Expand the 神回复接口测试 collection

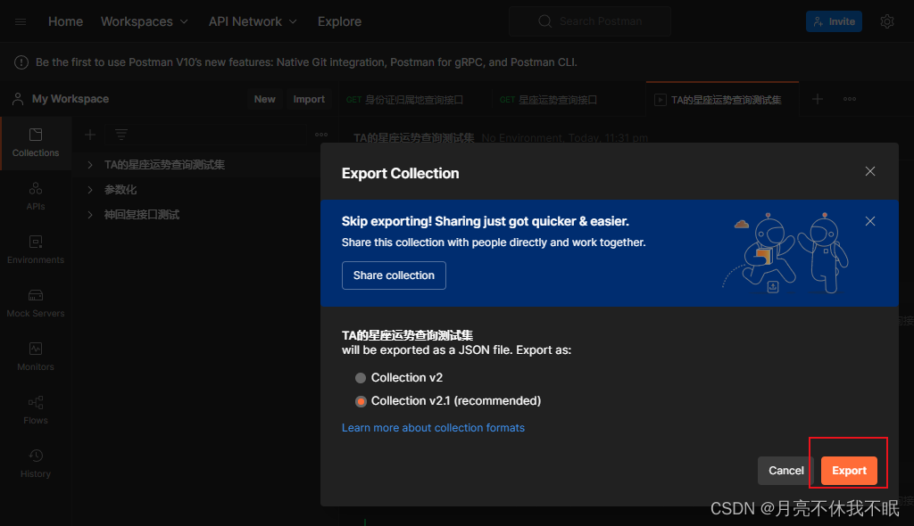point(90,215)
